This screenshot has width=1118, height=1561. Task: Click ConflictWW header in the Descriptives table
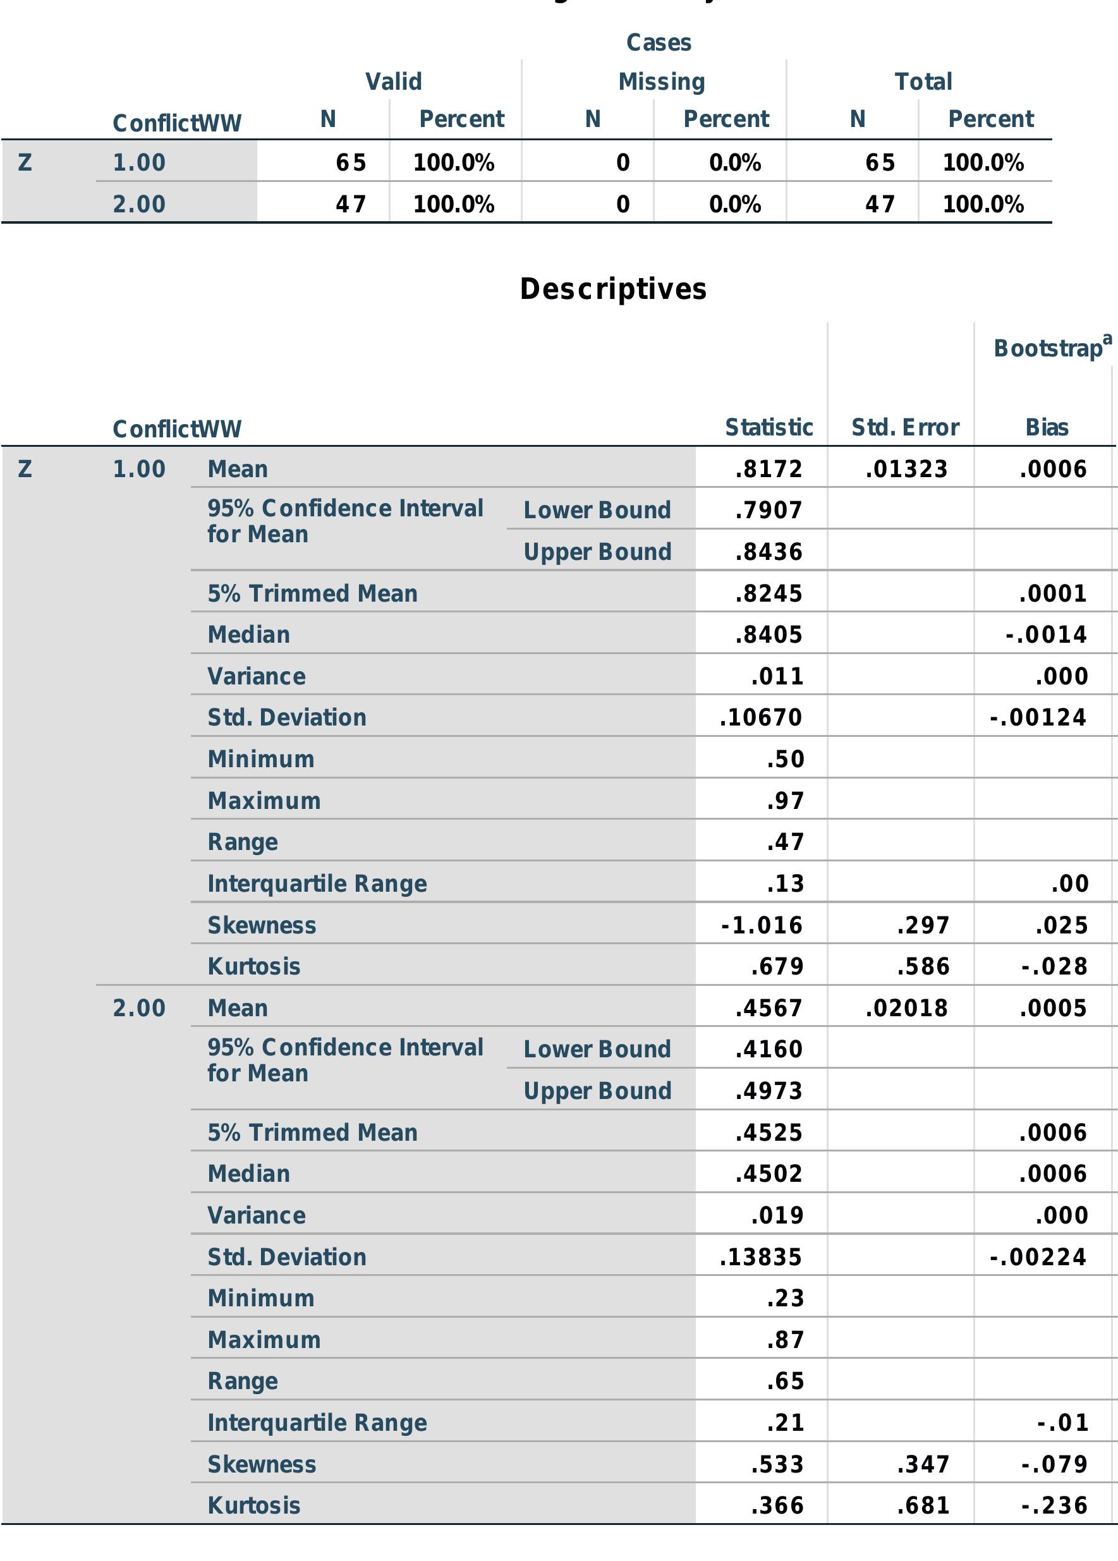pos(177,428)
